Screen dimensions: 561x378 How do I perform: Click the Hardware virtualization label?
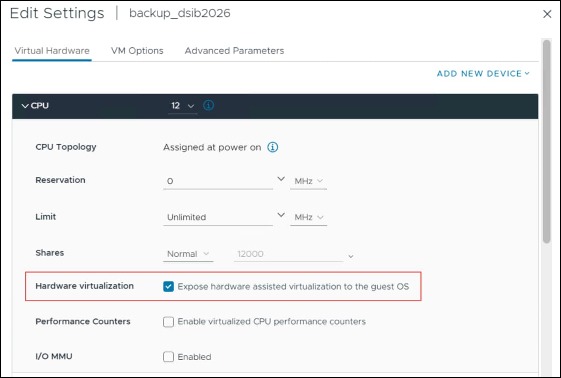(85, 286)
